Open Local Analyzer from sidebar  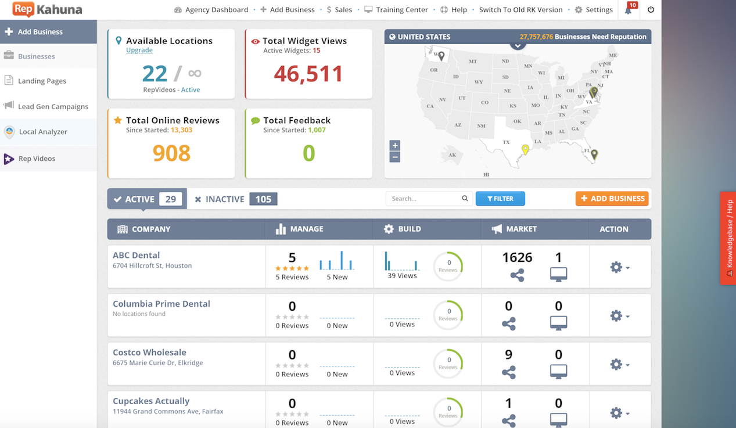point(43,132)
